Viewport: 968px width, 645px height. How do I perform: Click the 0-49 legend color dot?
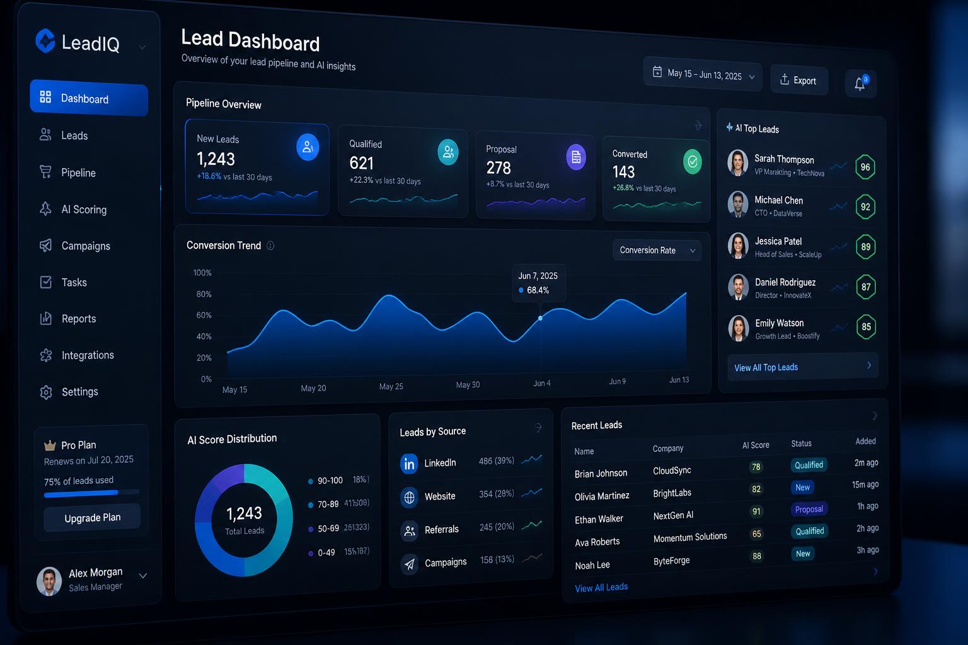pos(311,554)
